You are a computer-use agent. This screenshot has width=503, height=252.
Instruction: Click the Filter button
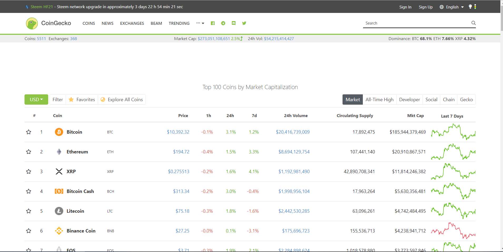[58, 100]
